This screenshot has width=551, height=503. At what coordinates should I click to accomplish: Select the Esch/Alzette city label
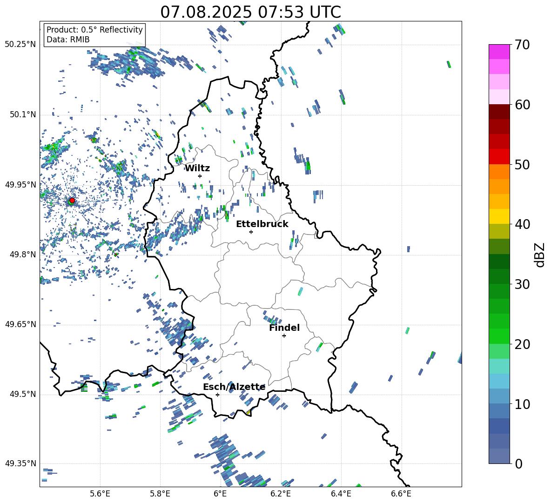click(234, 387)
